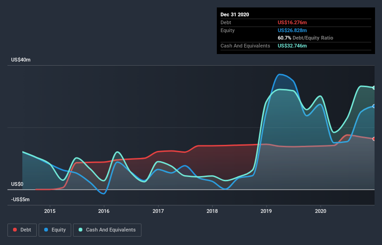The height and width of the screenshot is (245, 382).
Task: Click the 2015 x-axis label
Action: coord(50,211)
